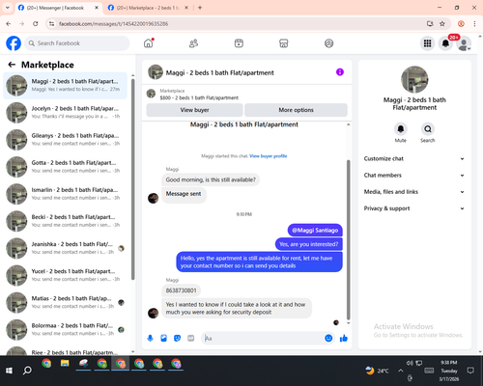Open the emoji picker in message box
This screenshot has height=386, width=483.
[x=328, y=338]
